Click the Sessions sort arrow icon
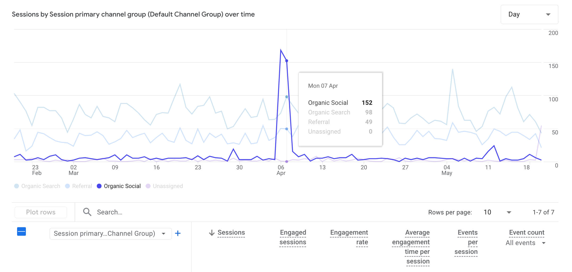572x272 pixels. 212,233
